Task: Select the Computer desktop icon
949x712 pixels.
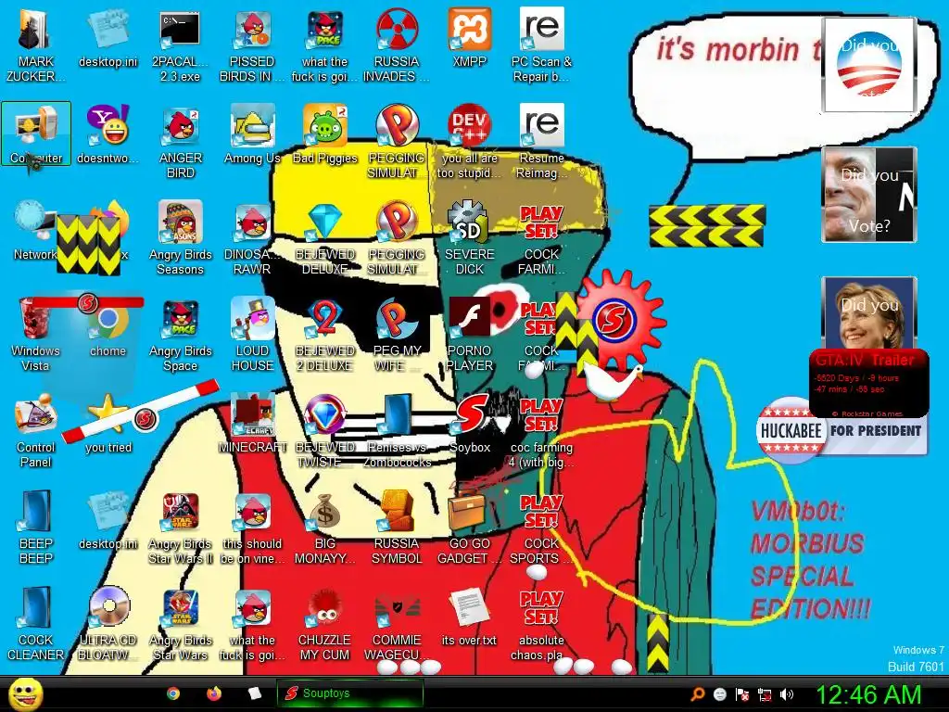Action: (36, 133)
